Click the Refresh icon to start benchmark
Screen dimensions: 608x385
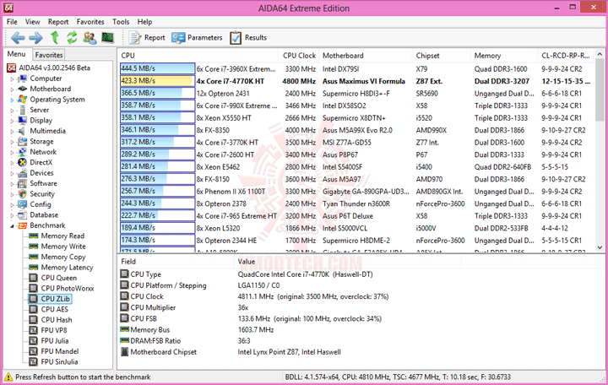tap(72, 38)
